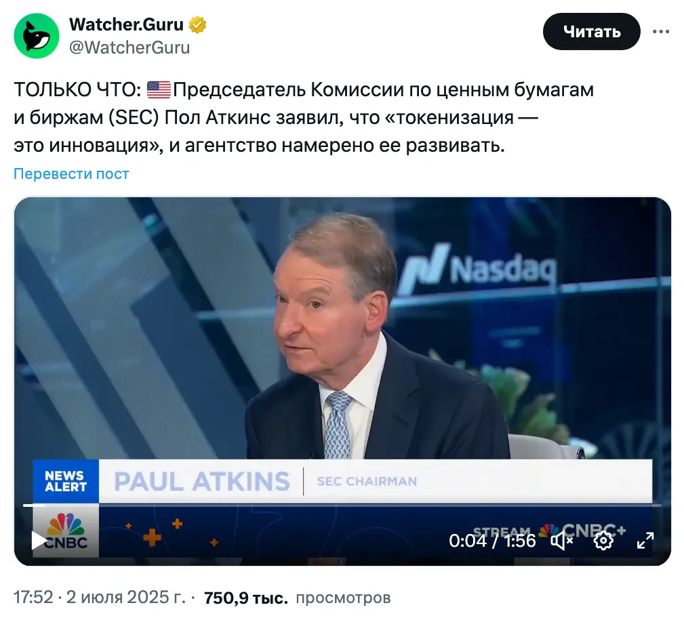This screenshot has height=620, width=684.
Task: Click the 0:04 / 1:56 time display
Action: click(492, 541)
